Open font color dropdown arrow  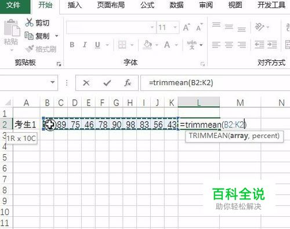point(176,45)
